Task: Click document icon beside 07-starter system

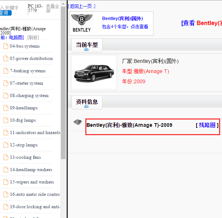Action: pos(6,83)
